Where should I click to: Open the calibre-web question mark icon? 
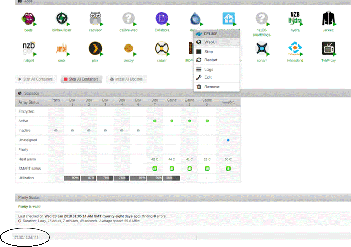point(128,18)
